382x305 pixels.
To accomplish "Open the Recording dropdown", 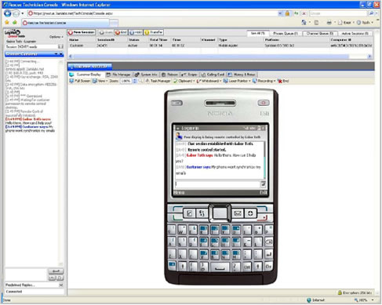I will pos(264,81).
